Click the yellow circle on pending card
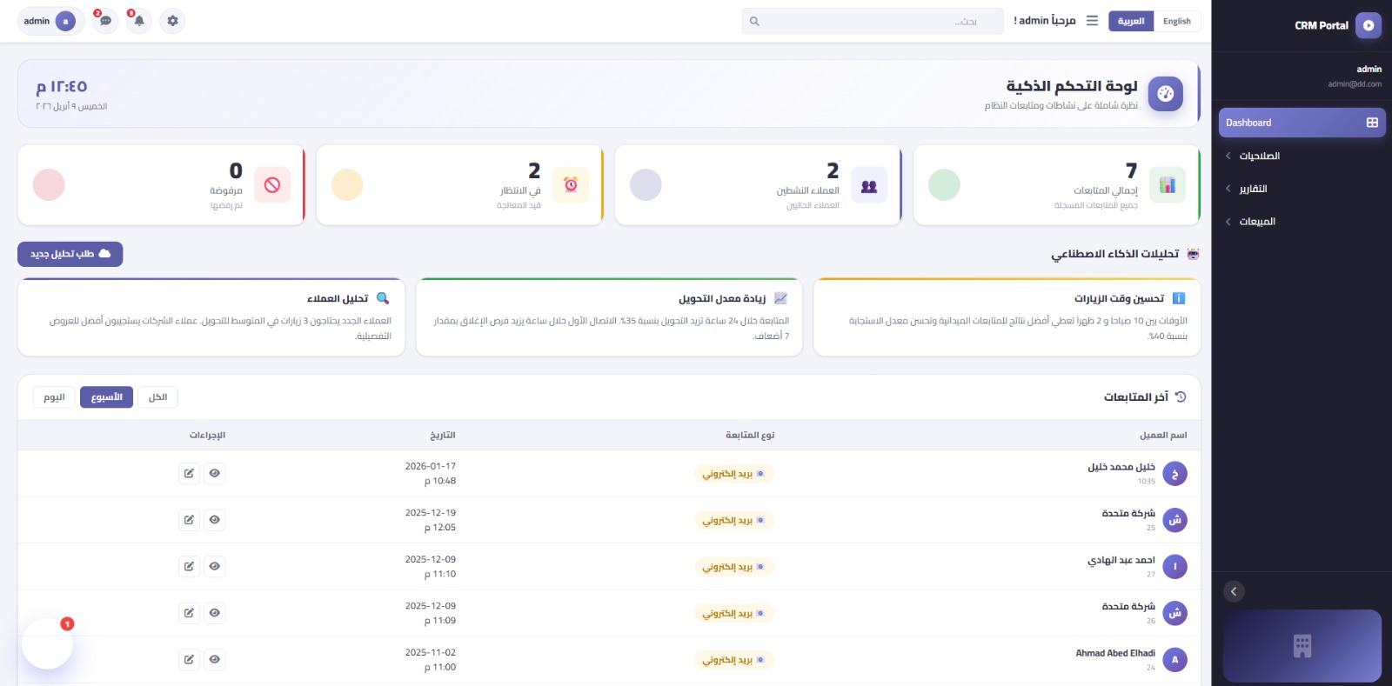 347,184
